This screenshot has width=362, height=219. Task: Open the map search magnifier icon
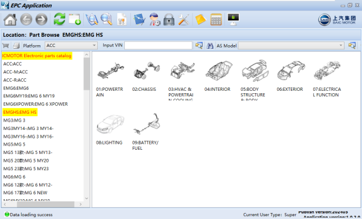click(92, 19)
